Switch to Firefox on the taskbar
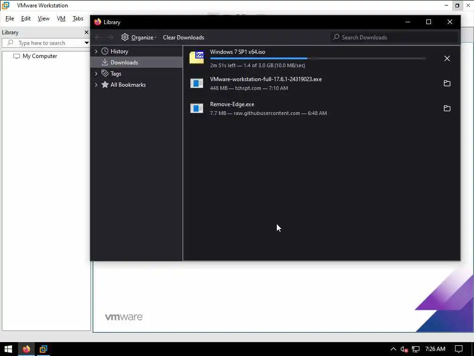Screen dimensions: 474x356 coord(26,349)
